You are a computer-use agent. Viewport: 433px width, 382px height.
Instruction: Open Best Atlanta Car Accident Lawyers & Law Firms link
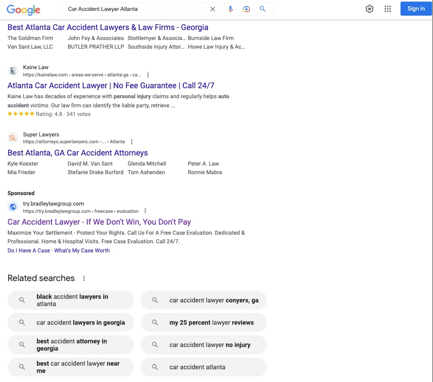pos(108,27)
